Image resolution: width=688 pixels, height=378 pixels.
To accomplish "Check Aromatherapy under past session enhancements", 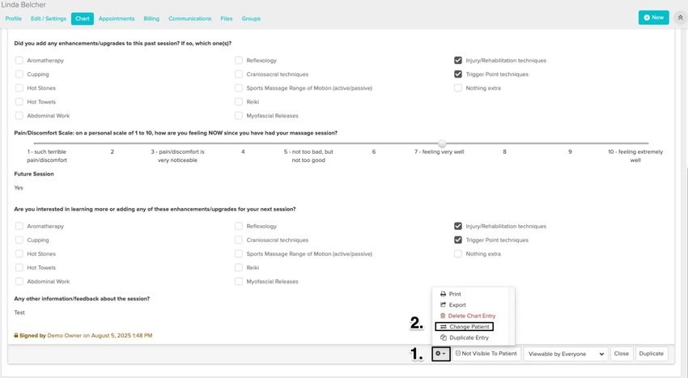I will point(19,61).
